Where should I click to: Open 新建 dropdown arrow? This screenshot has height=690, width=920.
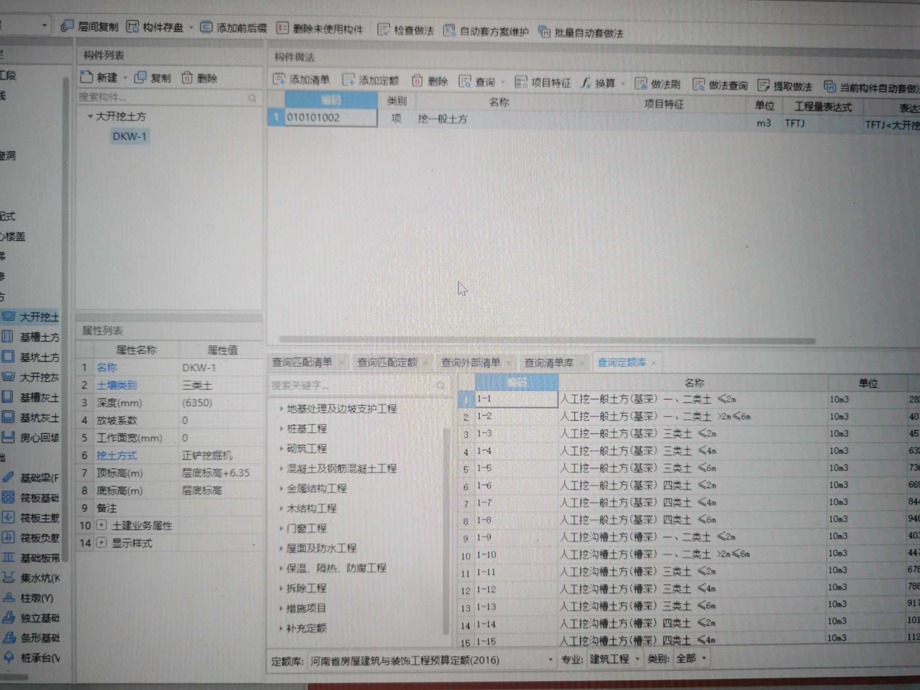(125, 78)
